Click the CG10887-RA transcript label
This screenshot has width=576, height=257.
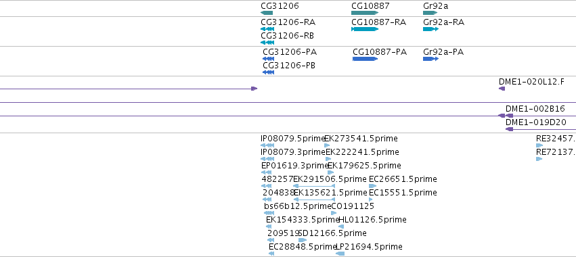pyautogui.click(x=379, y=22)
